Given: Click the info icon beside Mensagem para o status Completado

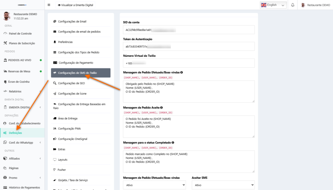Looking at the screenshot, I should pos(173,143).
